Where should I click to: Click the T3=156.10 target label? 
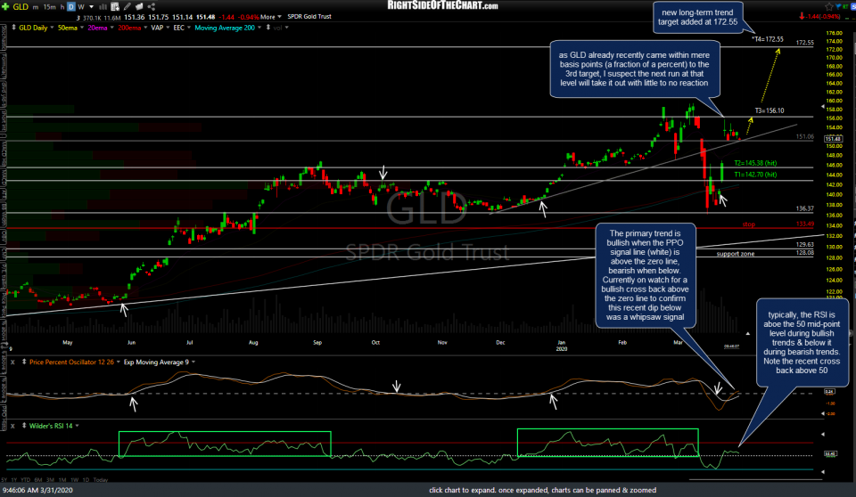[x=770, y=110]
